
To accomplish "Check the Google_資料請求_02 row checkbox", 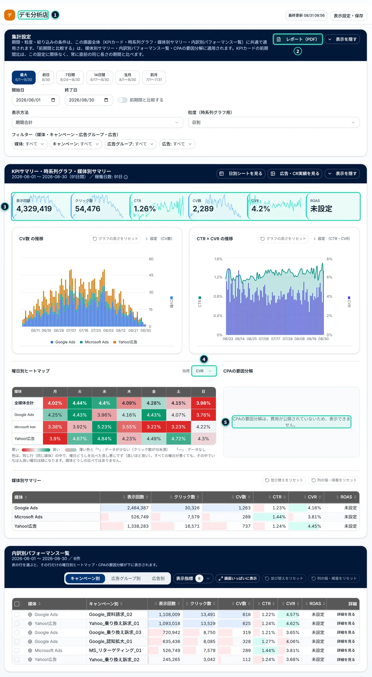I will coord(17,614).
